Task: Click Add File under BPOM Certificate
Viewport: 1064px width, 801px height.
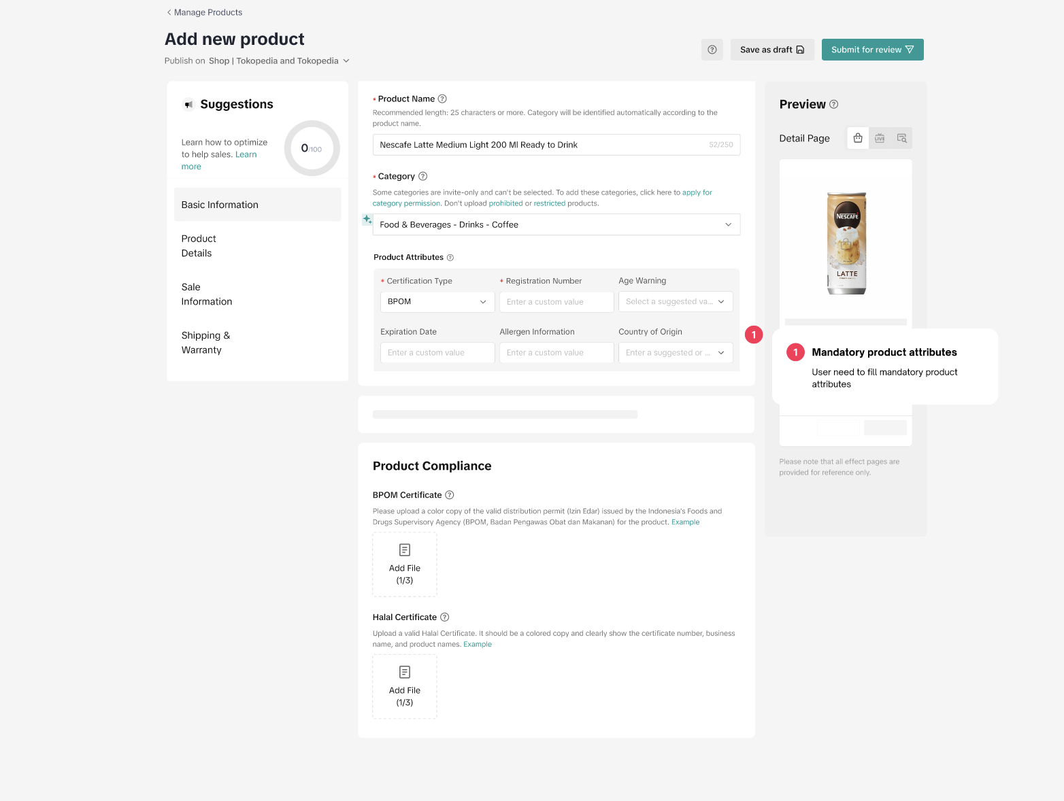Action: (x=405, y=564)
